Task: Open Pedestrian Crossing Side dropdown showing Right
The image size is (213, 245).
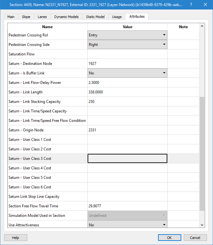Action: coord(127,45)
